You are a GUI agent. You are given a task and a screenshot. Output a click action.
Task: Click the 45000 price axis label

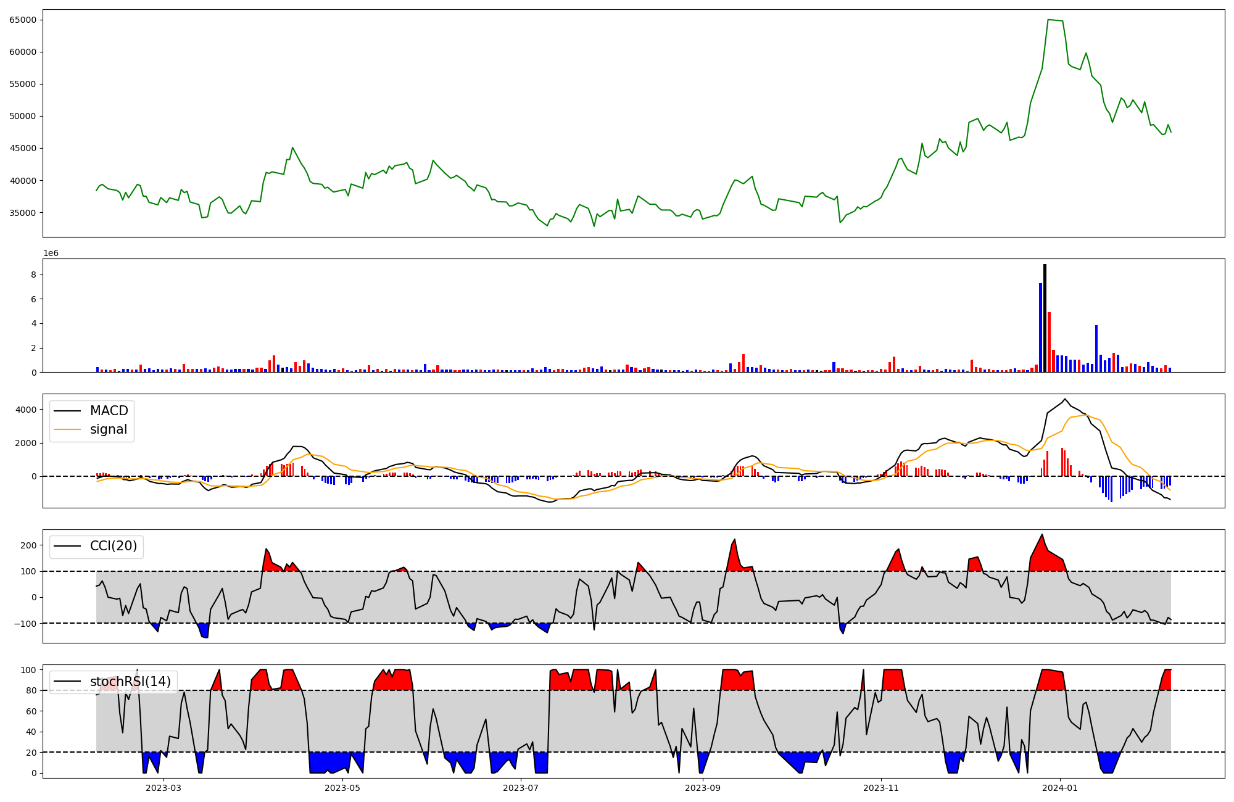tap(23, 148)
